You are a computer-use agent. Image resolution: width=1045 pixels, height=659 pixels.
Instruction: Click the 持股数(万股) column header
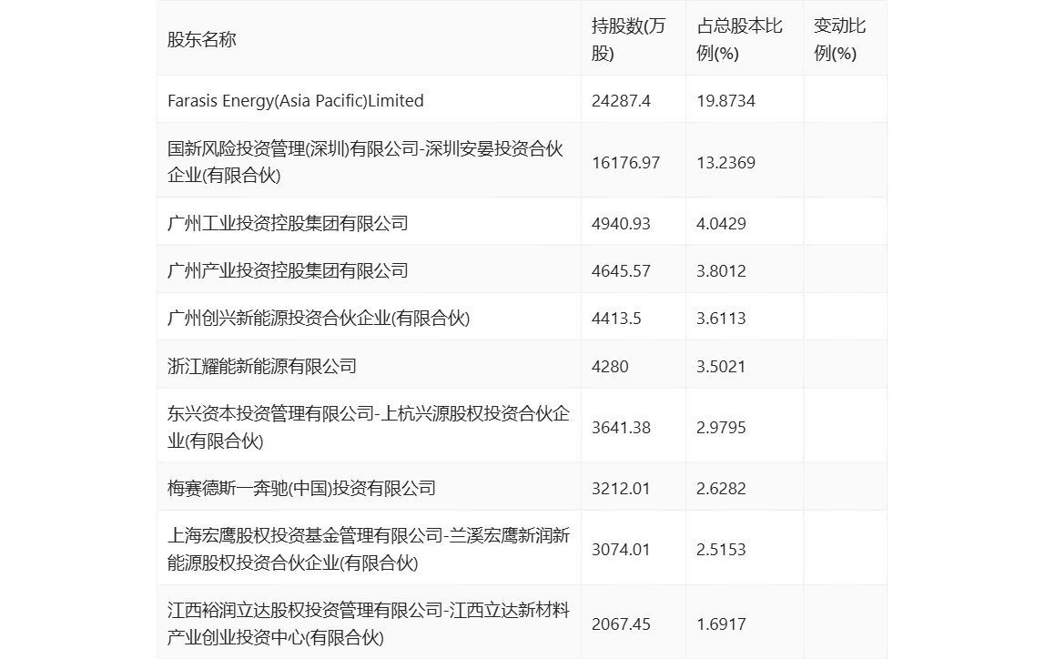(x=628, y=39)
